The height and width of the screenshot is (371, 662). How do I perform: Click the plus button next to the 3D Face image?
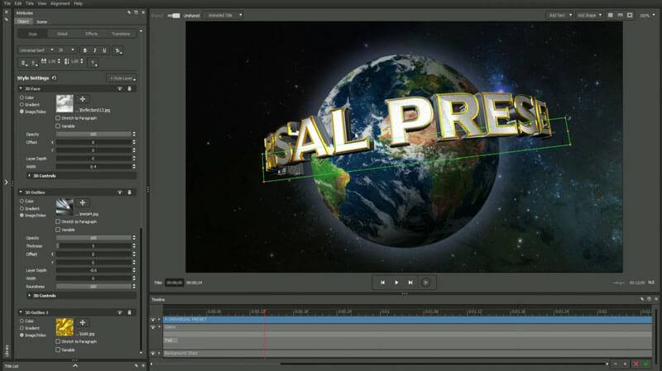click(83, 99)
